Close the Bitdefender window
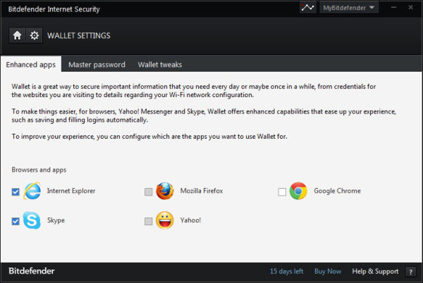423x283 pixels. click(x=410, y=7)
